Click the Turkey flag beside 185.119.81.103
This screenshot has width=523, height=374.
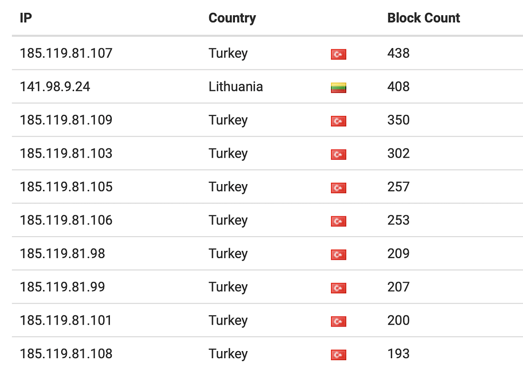coord(338,154)
